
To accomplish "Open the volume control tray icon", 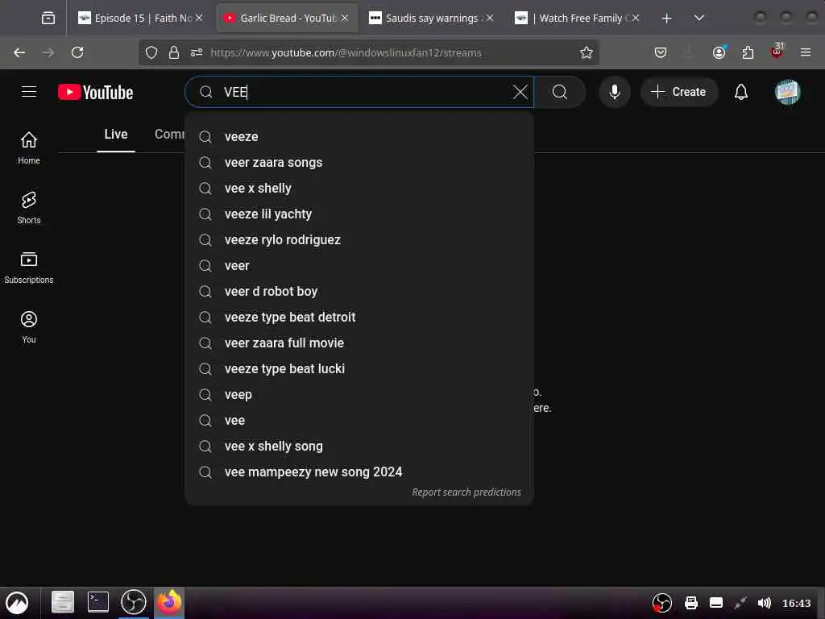I will [x=764, y=603].
